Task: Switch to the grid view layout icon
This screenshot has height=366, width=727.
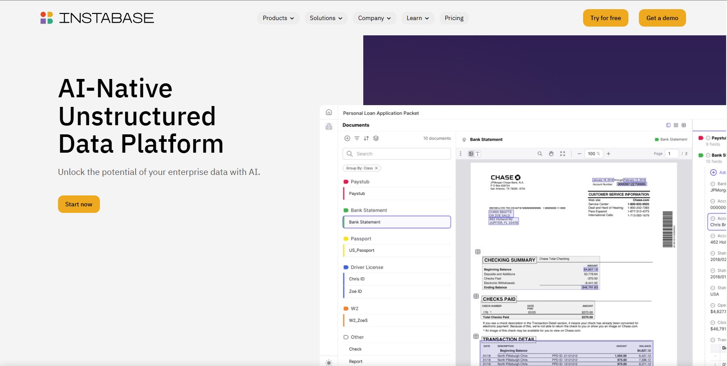Action: (x=676, y=125)
